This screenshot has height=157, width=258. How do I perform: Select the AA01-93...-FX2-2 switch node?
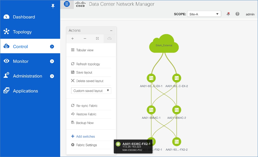pos(177,141)
